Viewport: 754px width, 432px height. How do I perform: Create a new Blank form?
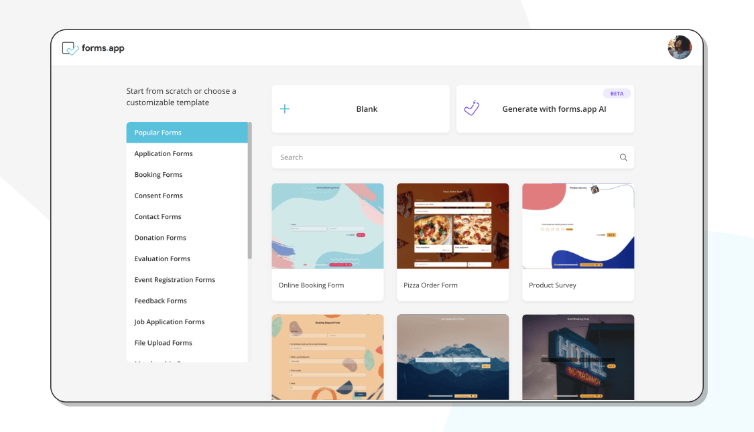click(361, 109)
